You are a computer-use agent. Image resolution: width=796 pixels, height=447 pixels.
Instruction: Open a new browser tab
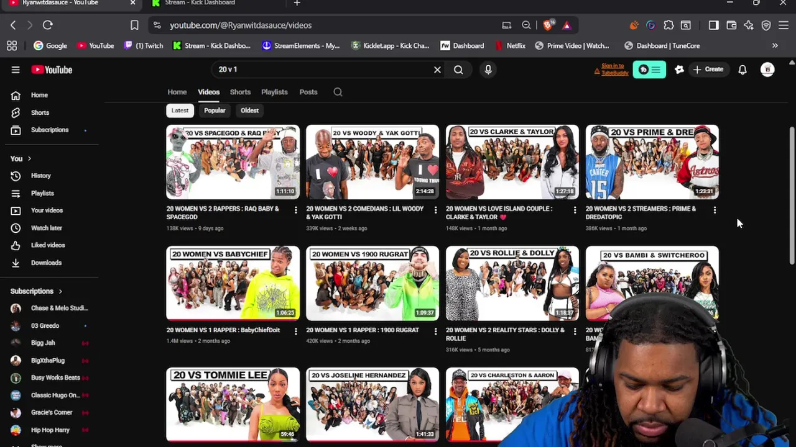[297, 3]
